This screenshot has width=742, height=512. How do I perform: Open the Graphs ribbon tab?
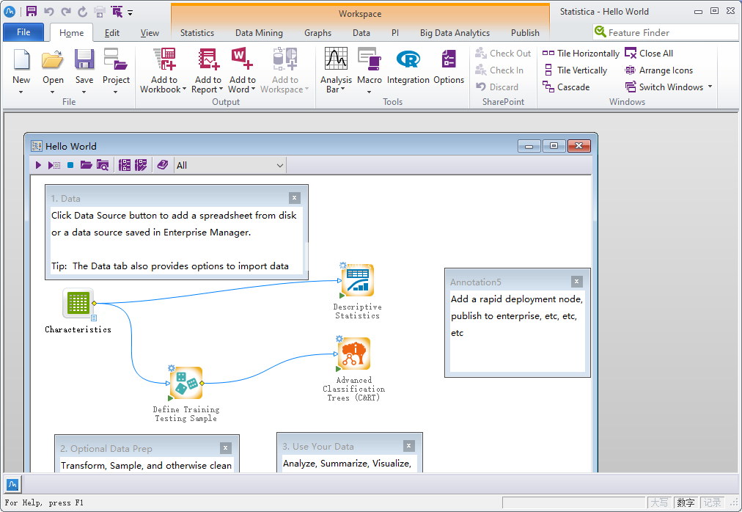click(x=317, y=33)
